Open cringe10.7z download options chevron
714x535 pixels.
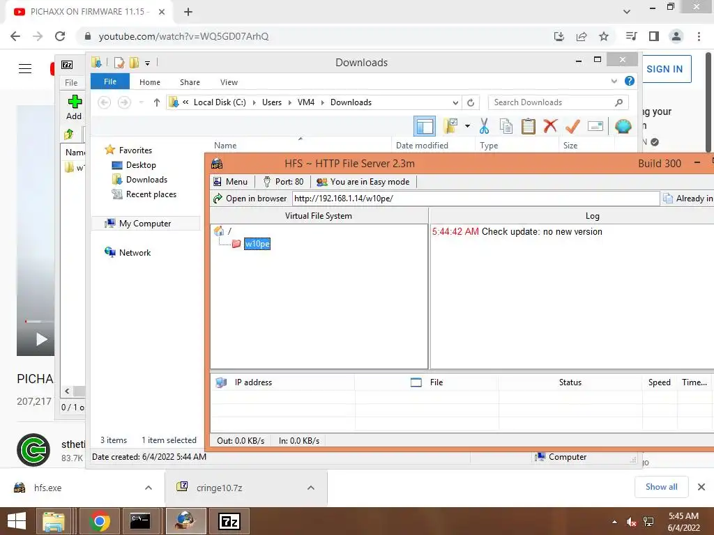pos(311,488)
